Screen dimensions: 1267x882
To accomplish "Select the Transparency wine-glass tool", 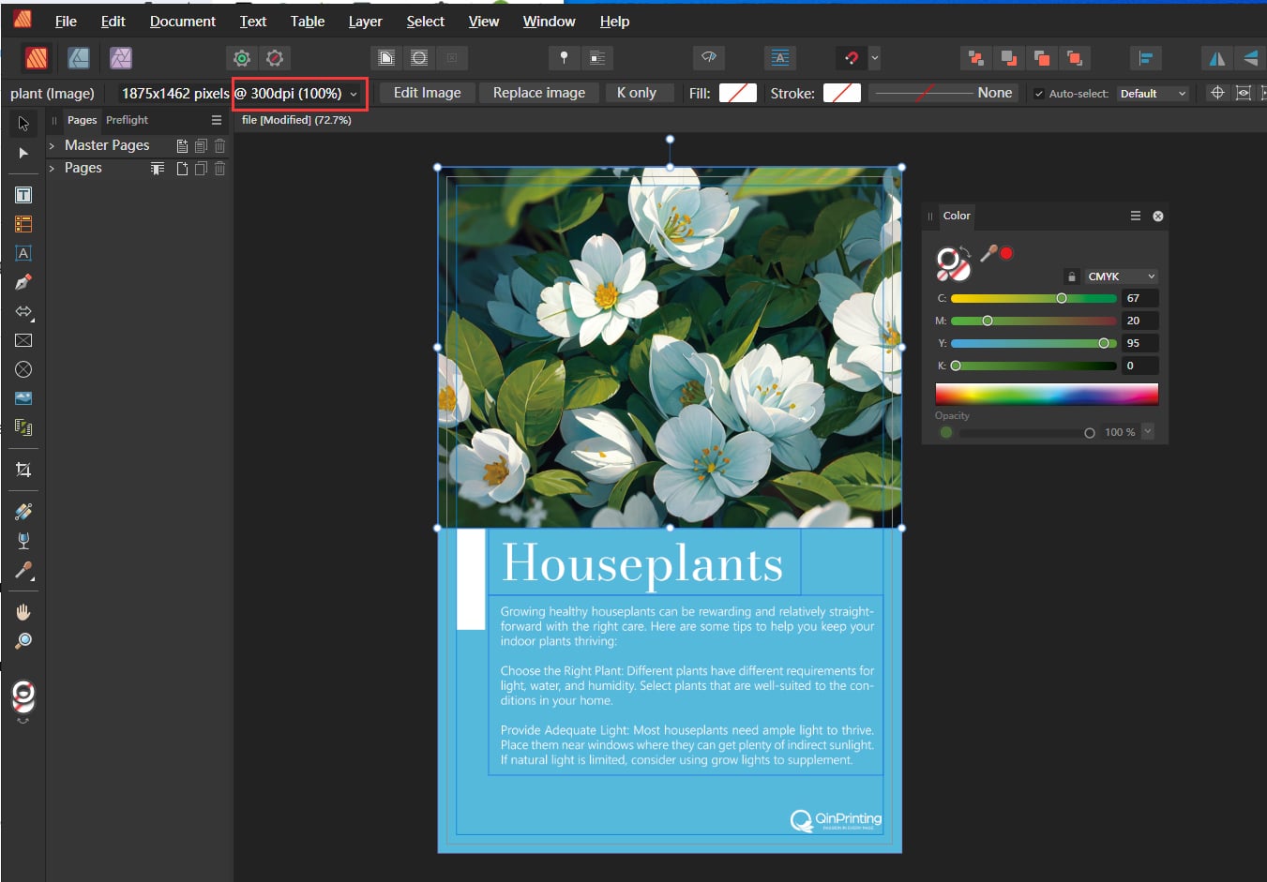I will point(23,541).
